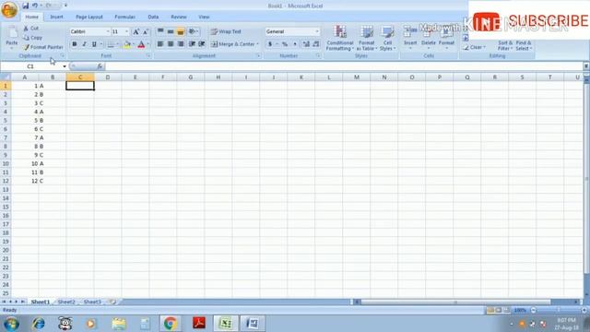Open the Merge & Center dropdown arrow

point(258,44)
